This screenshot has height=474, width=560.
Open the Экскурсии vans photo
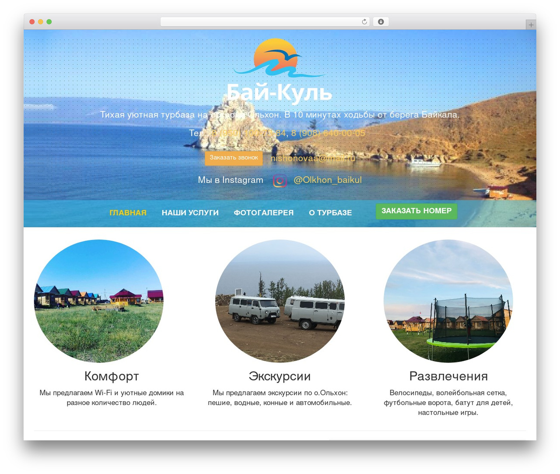pos(280,301)
